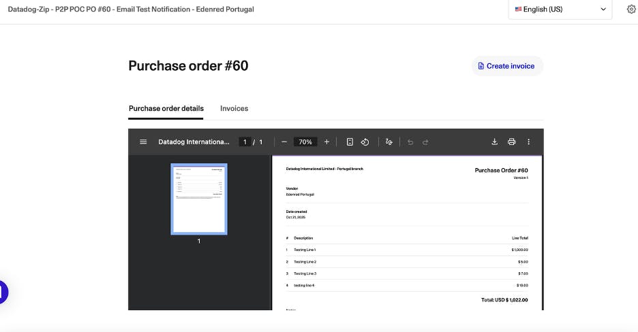Click the Datadog Internationa... document title

tap(194, 142)
